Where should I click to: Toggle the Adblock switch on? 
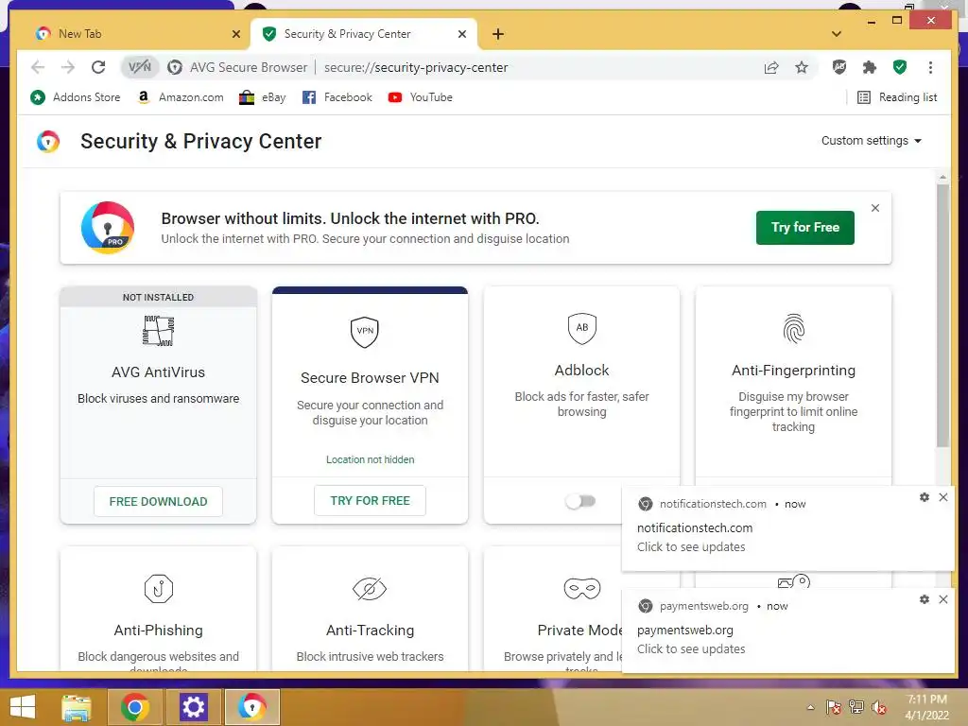tap(580, 501)
